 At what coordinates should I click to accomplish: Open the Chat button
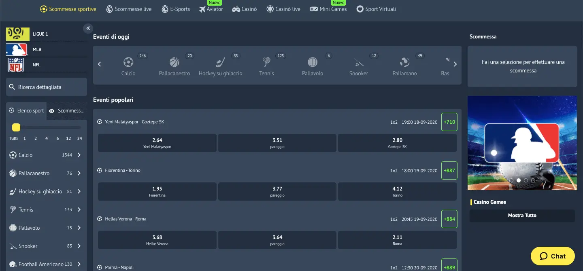(x=553, y=256)
